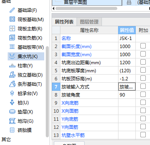The height and width of the screenshot is (145, 150).
Task: Select the 筏板基础(M) icon
Action: [x=12, y=19]
